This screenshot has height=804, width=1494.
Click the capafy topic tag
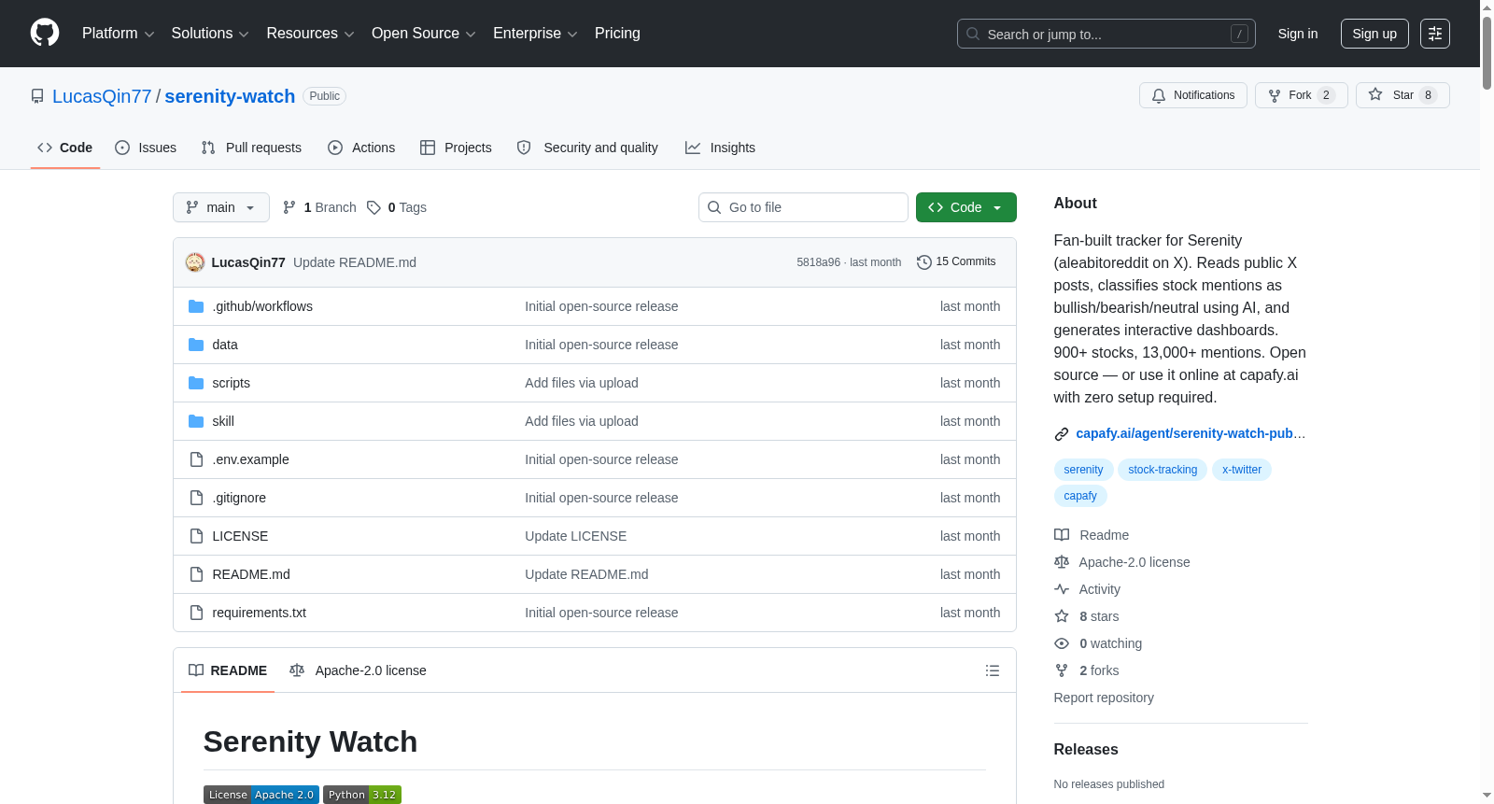pyautogui.click(x=1080, y=496)
